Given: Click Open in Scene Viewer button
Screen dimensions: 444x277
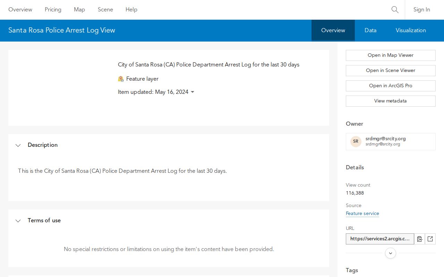Looking at the screenshot, I should [391, 71].
